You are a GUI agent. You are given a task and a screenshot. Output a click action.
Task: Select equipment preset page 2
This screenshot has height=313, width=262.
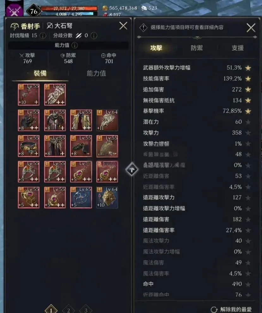click(69, 310)
